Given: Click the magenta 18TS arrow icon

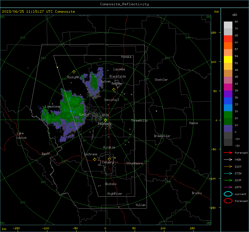Looking at the screenshot, I should (228, 187).
